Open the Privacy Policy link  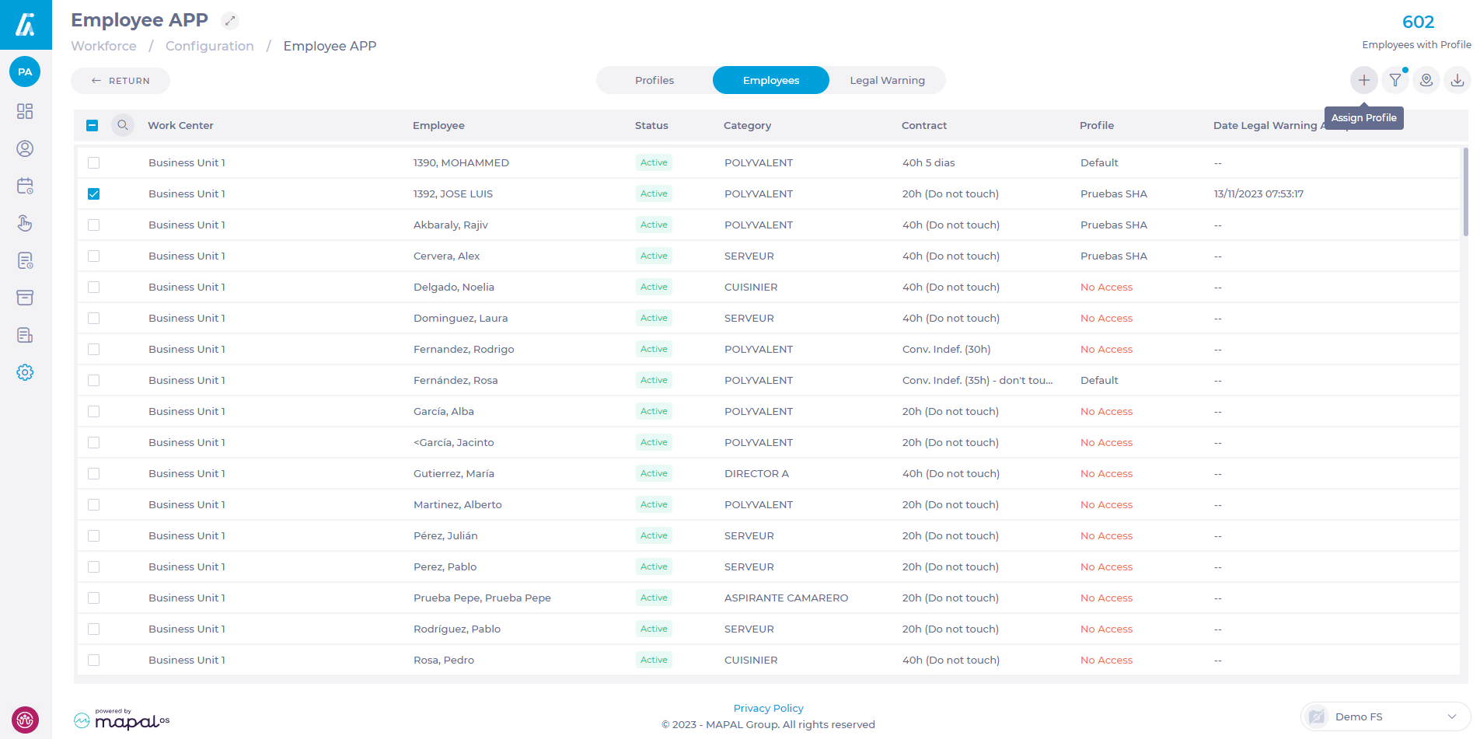768,708
